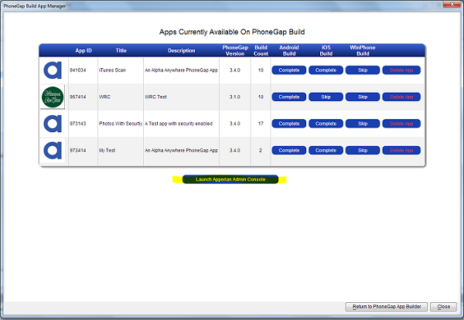
Task: Select App ID 941034 cell
Action: click(x=78, y=70)
